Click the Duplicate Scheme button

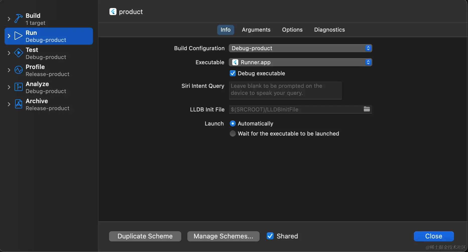coord(145,236)
